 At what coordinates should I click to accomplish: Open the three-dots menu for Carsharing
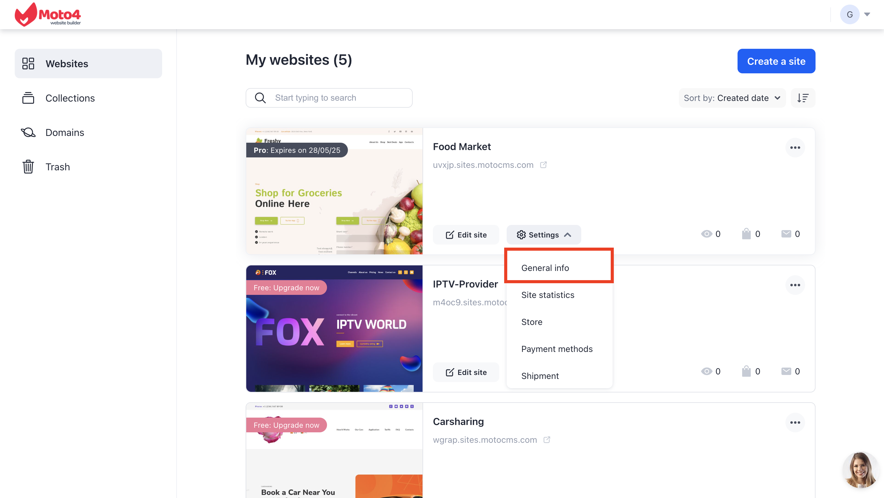pos(795,423)
